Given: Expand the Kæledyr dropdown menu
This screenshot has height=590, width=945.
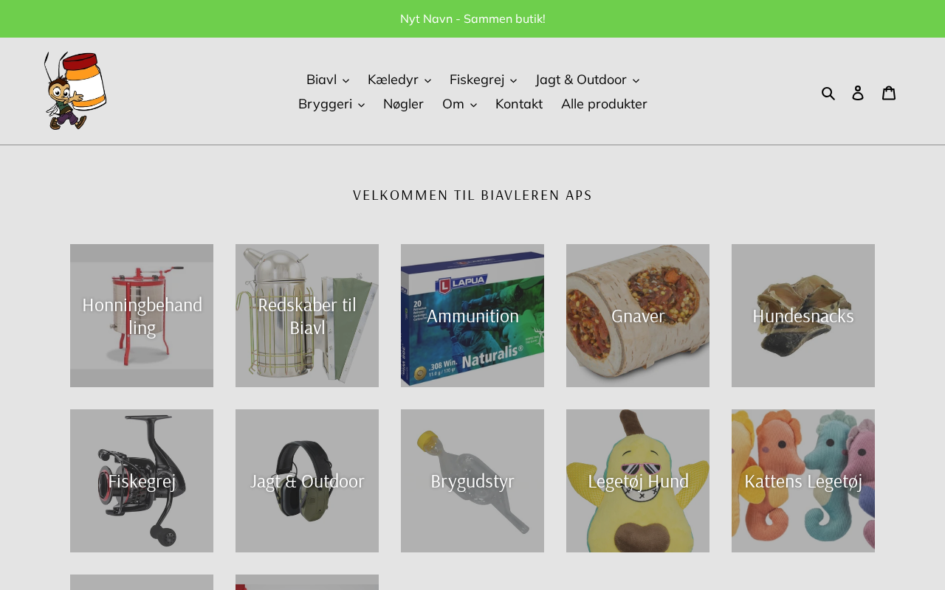Looking at the screenshot, I should (399, 80).
